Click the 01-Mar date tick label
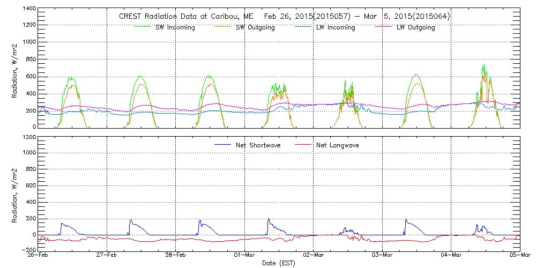Screen dimensions: 536x268 tap(244, 255)
